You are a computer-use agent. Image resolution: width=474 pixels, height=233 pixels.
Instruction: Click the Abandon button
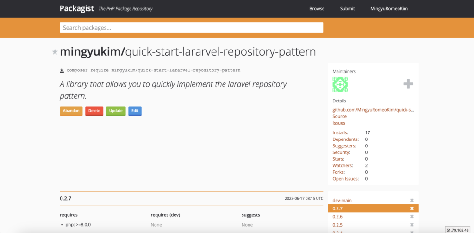pyautogui.click(x=71, y=111)
